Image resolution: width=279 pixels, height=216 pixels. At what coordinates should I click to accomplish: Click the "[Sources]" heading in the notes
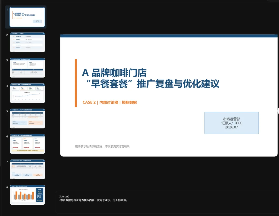tap(64, 196)
